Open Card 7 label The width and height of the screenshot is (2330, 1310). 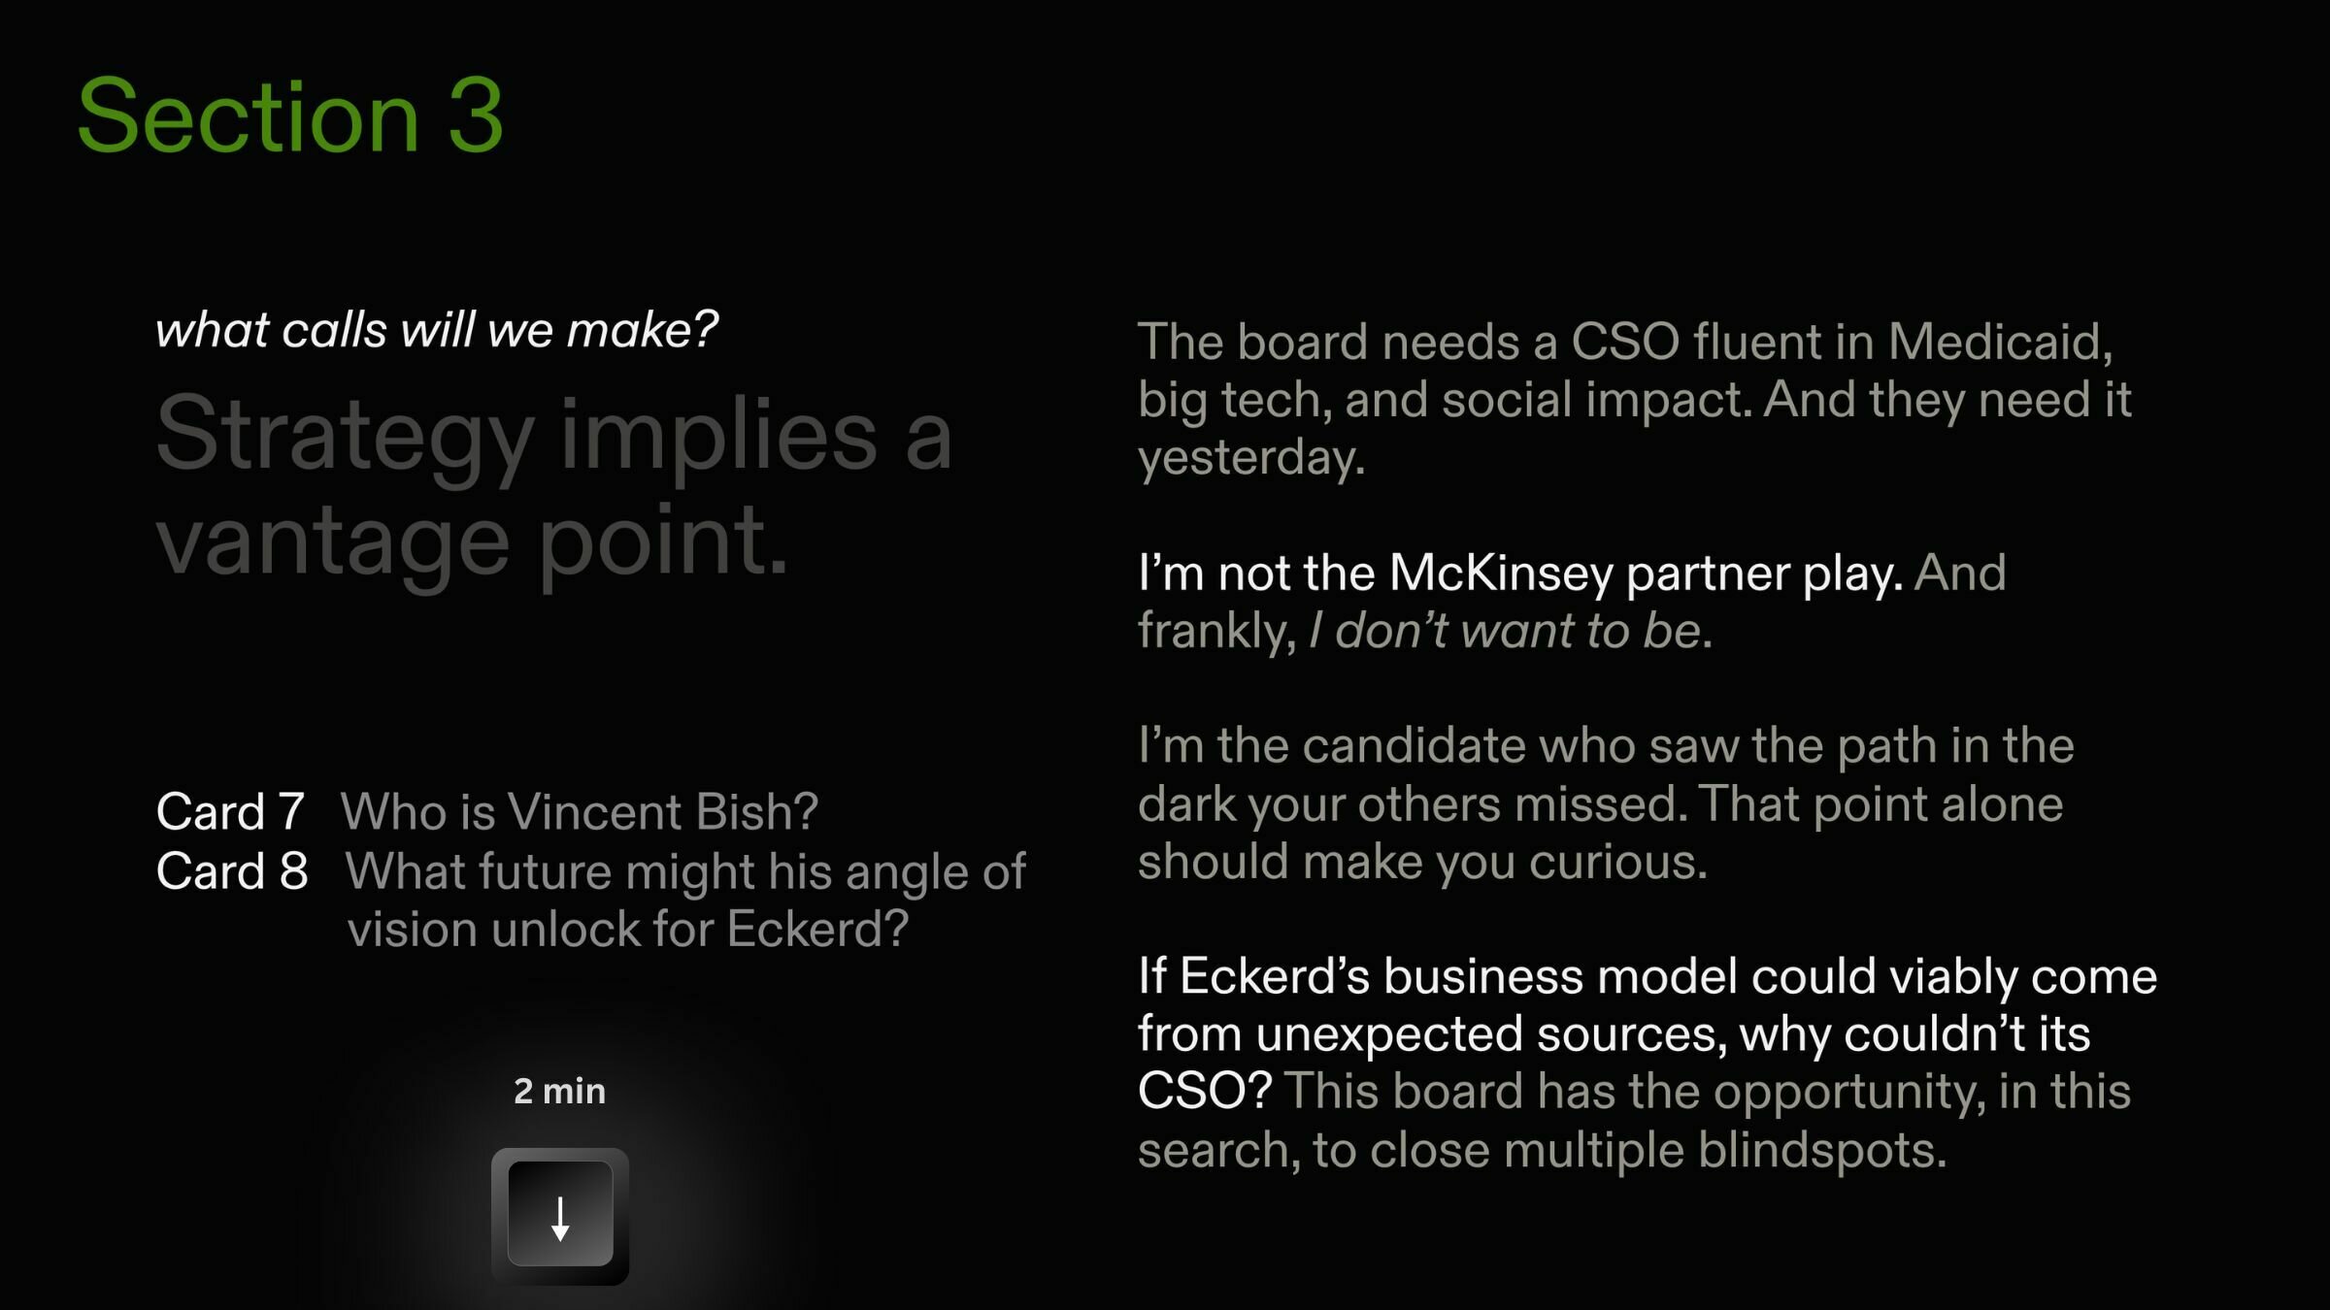click(230, 811)
